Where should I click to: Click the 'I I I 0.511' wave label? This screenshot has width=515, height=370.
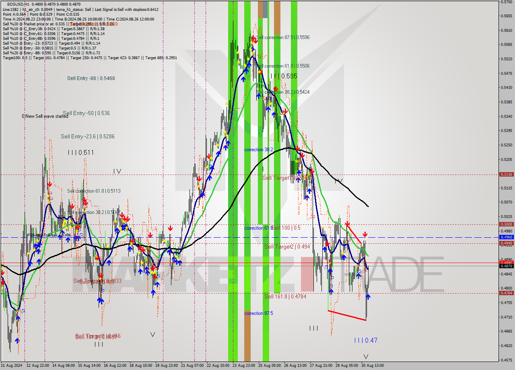[x=80, y=152]
